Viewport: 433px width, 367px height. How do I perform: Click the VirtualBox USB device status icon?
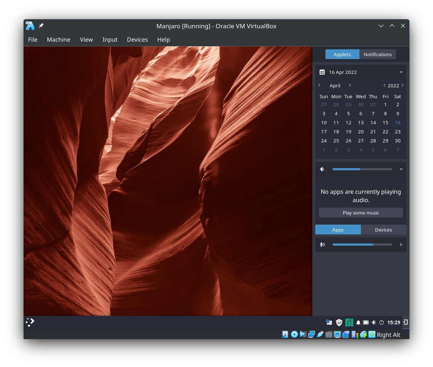click(320, 334)
